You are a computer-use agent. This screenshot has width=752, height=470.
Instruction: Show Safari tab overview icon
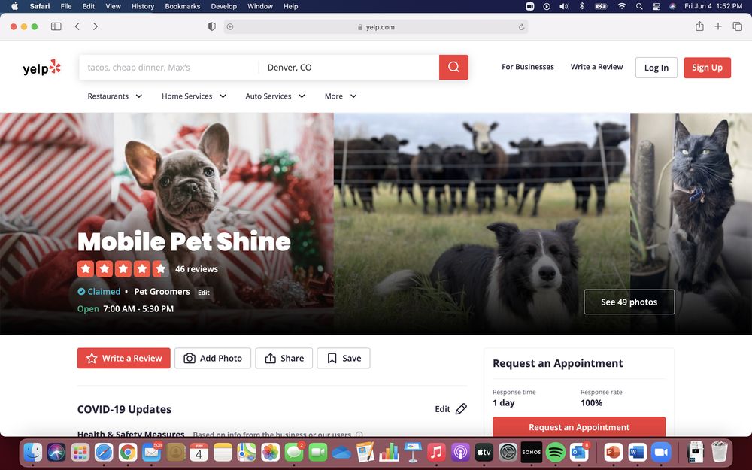[x=738, y=26]
